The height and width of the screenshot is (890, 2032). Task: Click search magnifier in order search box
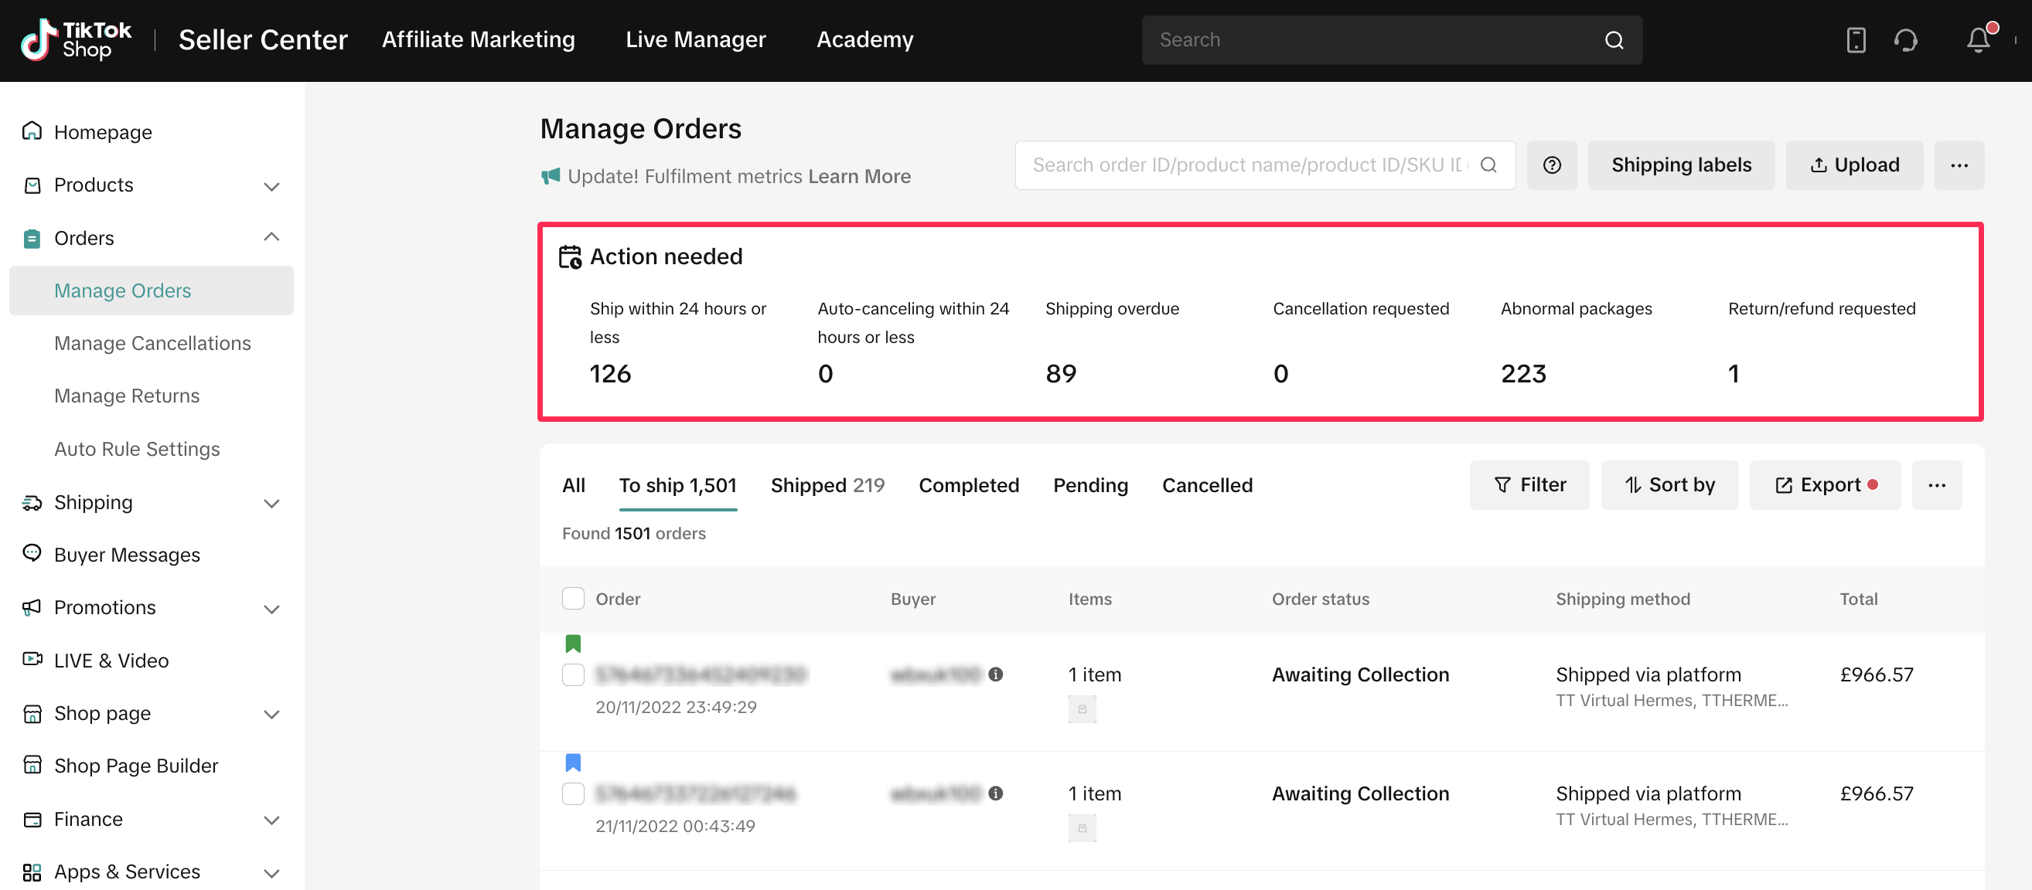click(x=1488, y=165)
